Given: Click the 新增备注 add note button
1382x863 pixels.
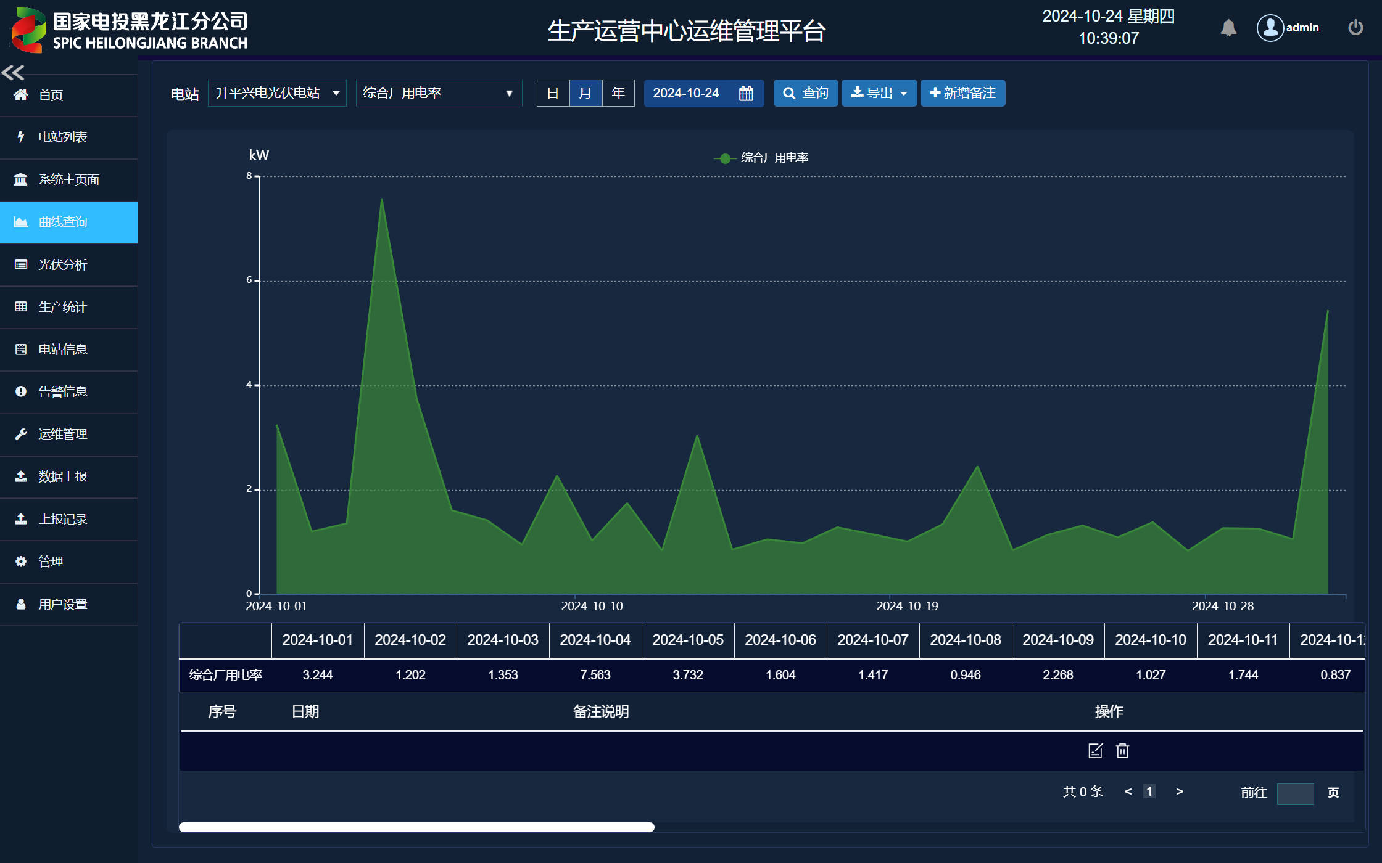Looking at the screenshot, I should tap(962, 93).
